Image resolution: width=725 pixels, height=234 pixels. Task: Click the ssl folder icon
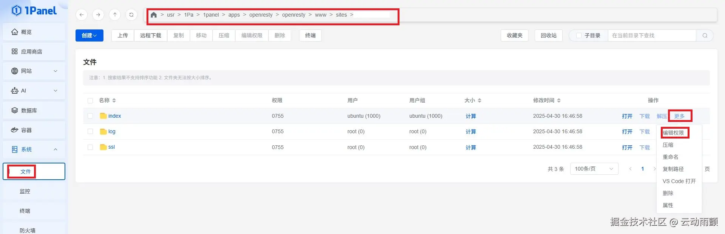103,147
